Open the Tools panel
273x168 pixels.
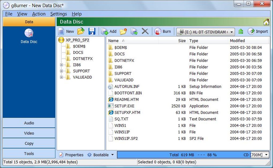point(29,154)
